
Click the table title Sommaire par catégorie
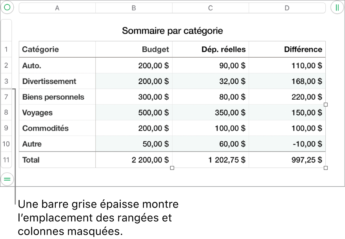point(172,31)
